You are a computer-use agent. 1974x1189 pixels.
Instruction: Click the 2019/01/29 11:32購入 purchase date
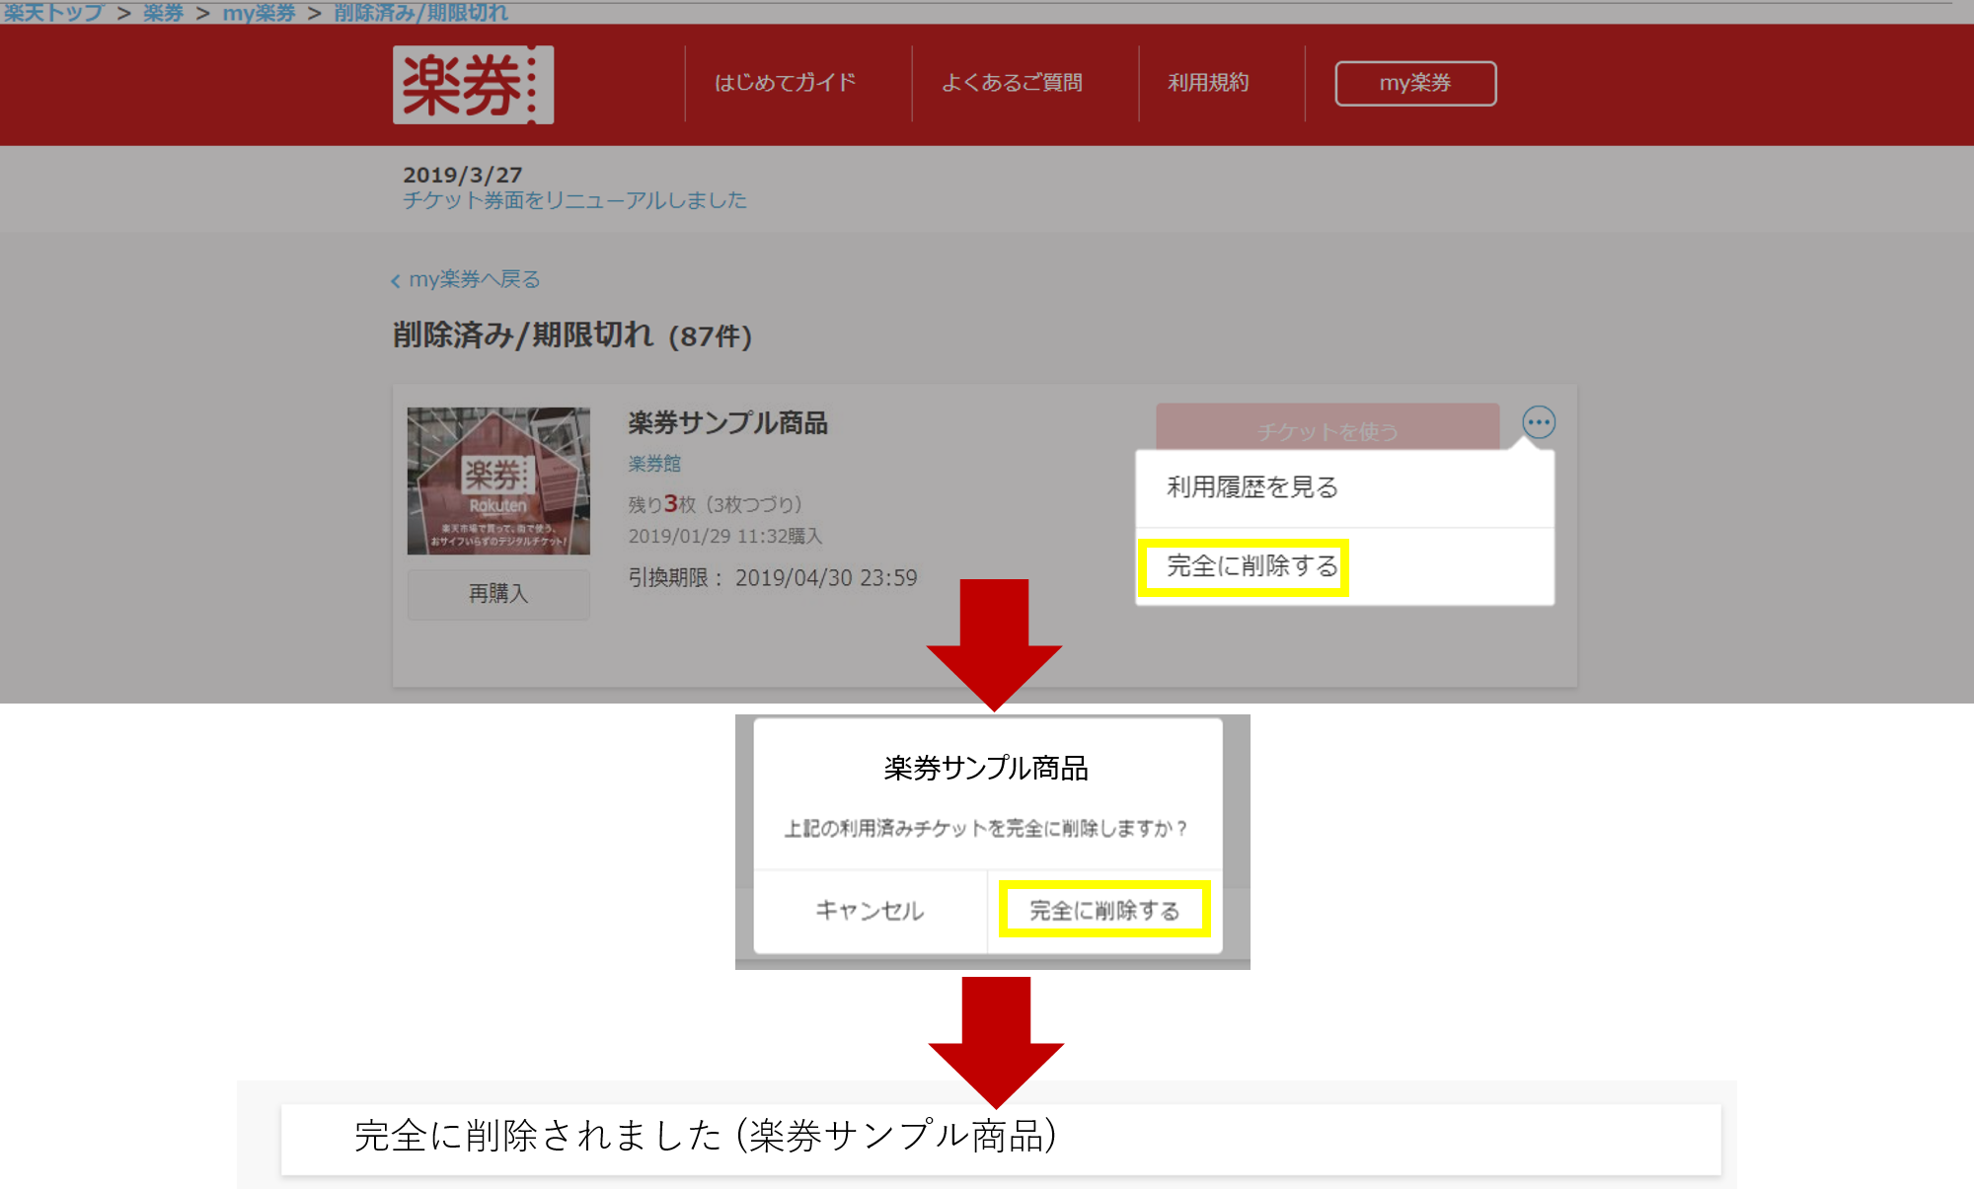725,536
